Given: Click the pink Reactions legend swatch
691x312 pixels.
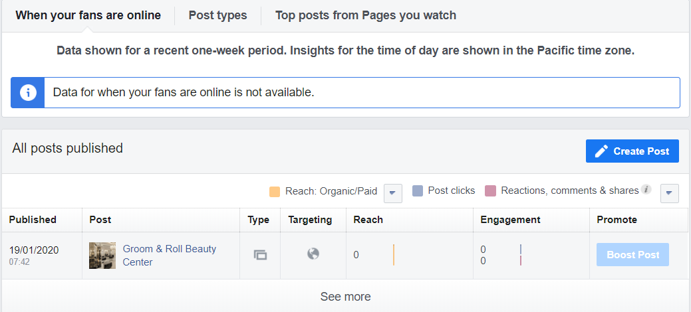Looking at the screenshot, I should pos(491,191).
